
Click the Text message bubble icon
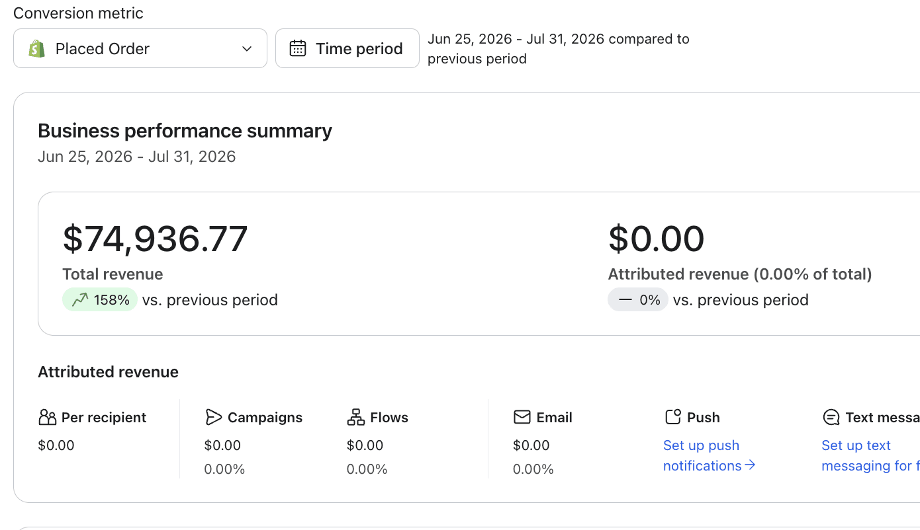[x=831, y=418]
